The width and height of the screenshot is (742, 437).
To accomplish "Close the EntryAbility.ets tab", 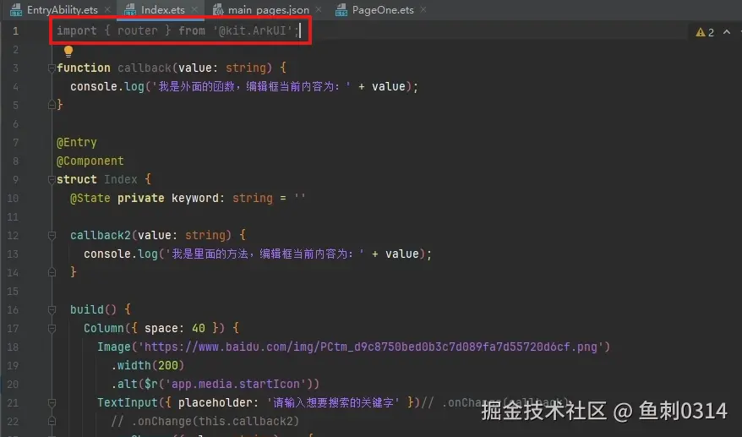I will point(107,9).
